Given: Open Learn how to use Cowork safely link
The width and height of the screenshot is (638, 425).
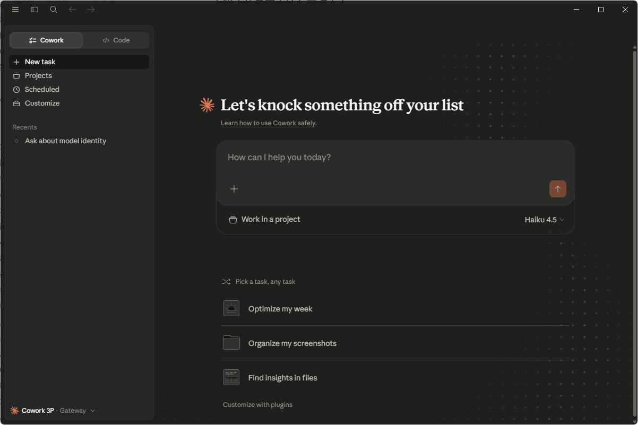Looking at the screenshot, I should coord(269,123).
